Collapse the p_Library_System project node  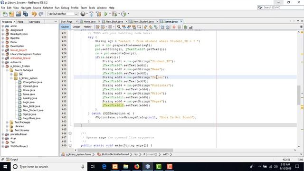coord(3,66)
